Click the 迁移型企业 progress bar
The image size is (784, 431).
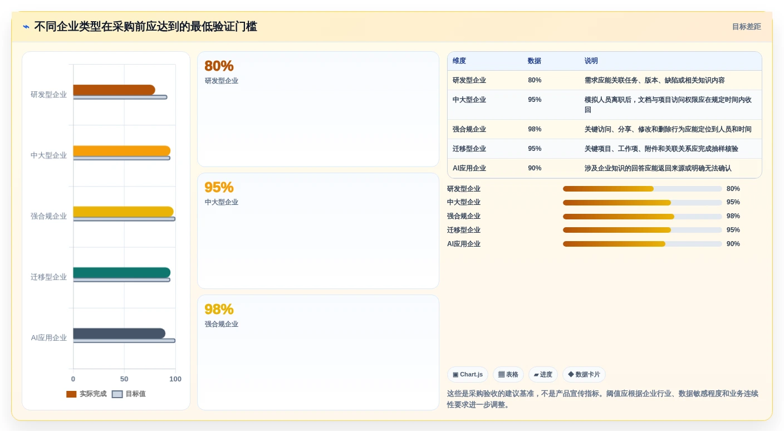coord(643,231)
